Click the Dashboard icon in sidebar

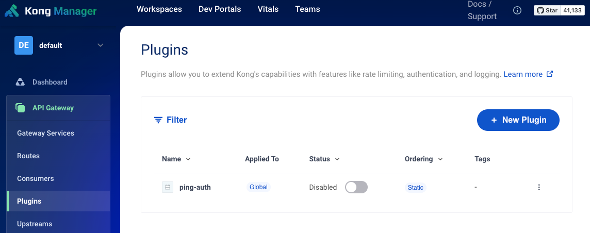point(20,82)
